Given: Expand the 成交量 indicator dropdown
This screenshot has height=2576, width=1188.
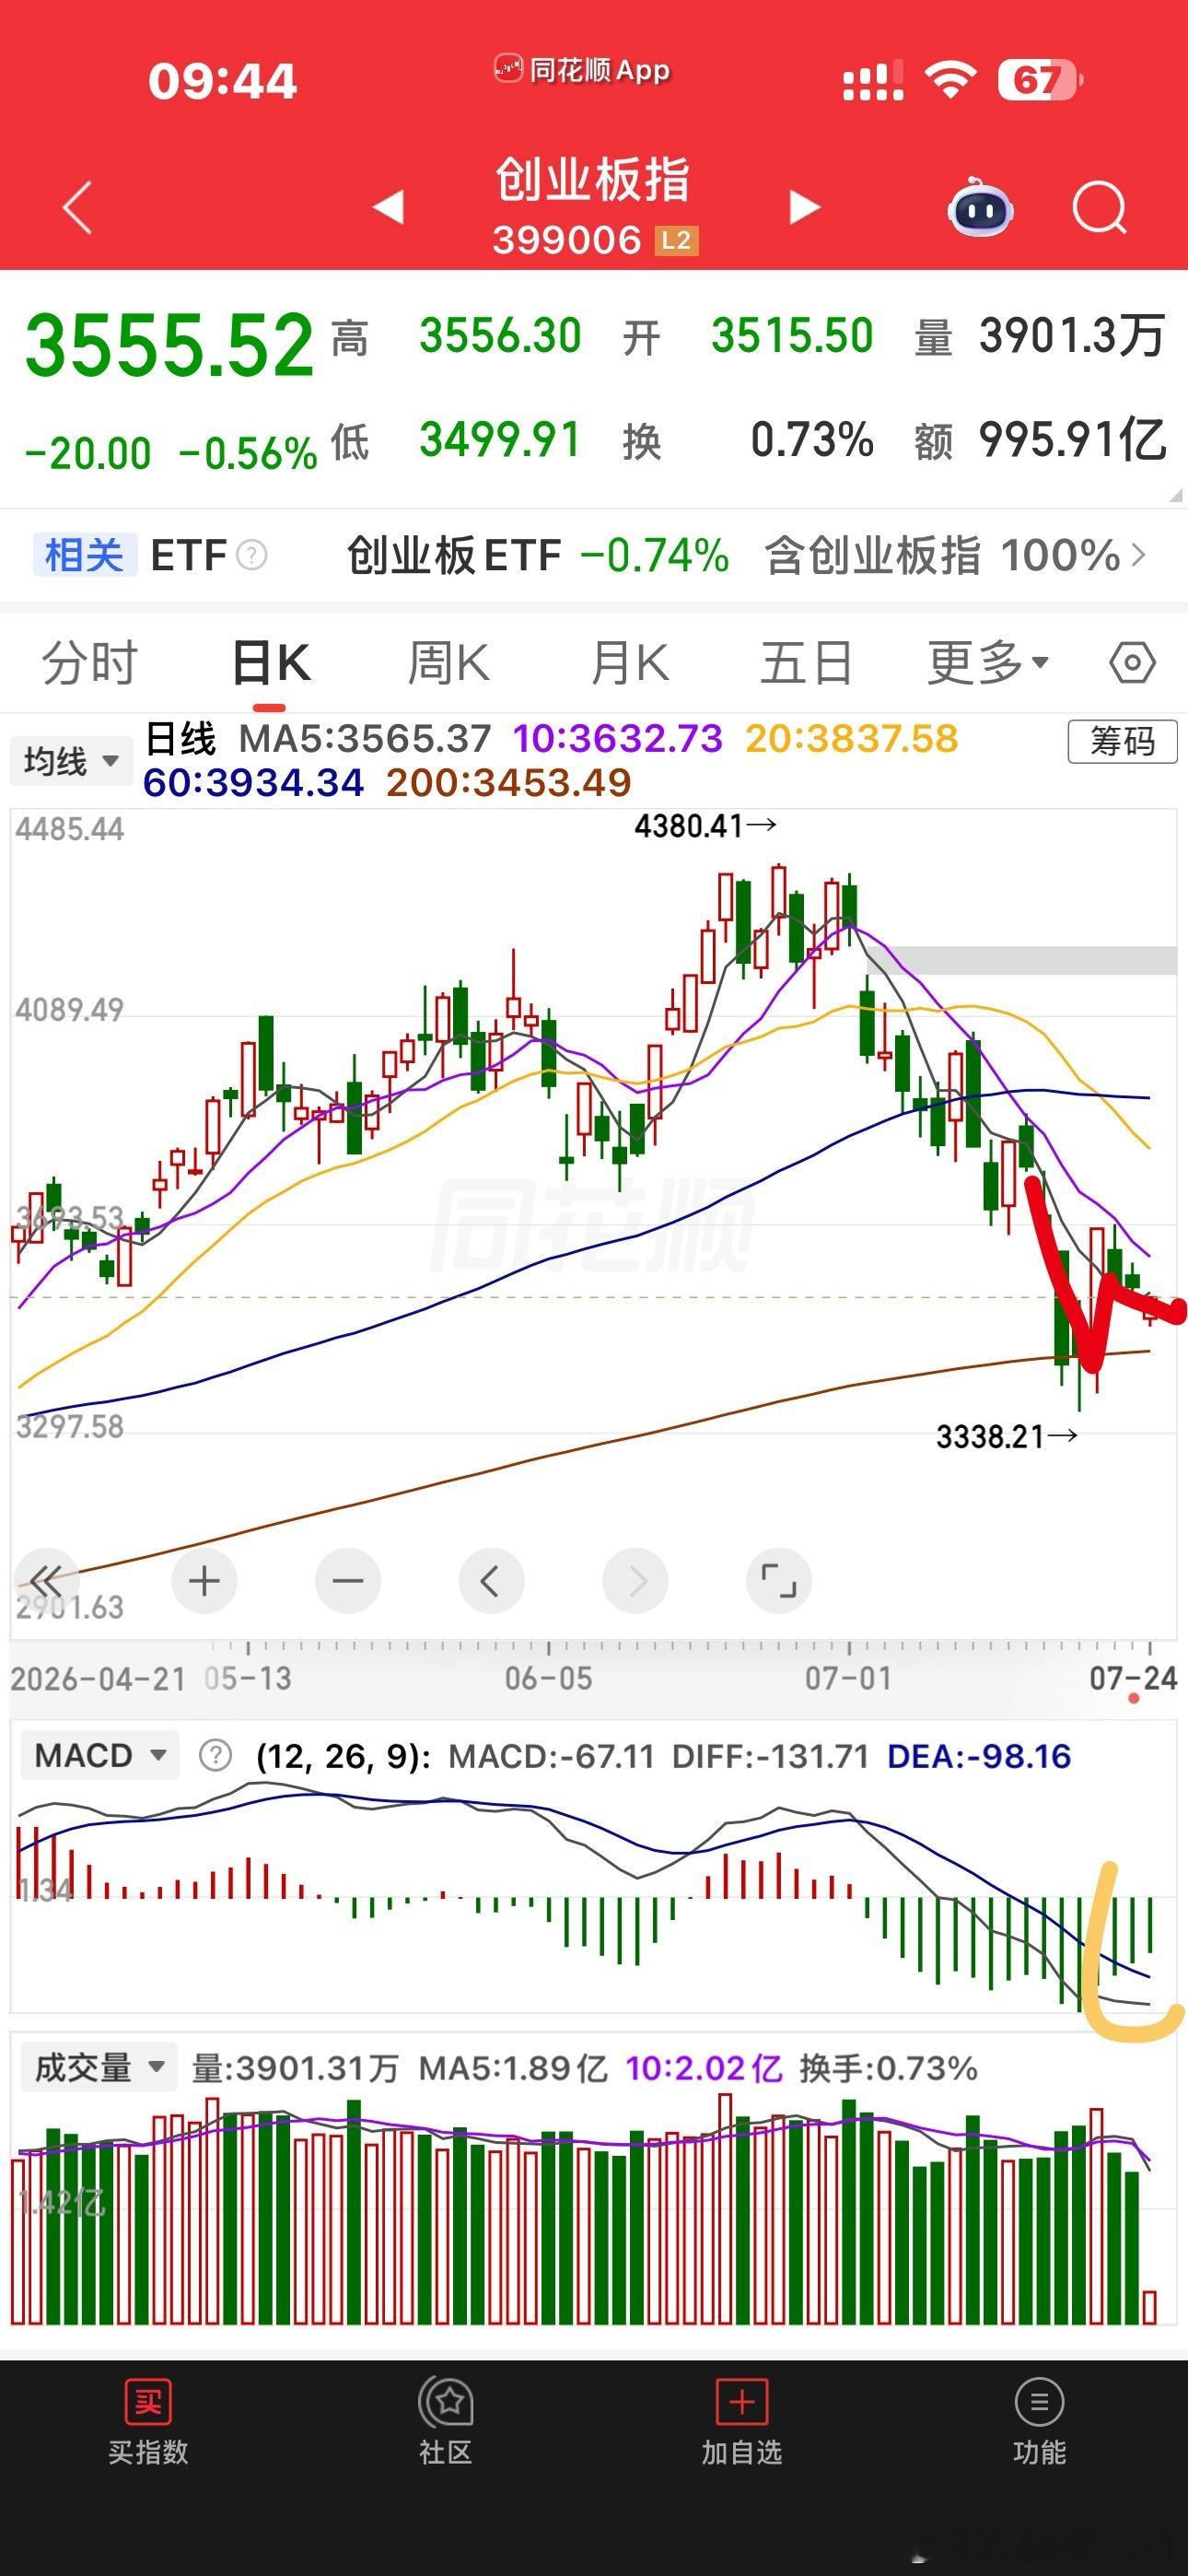Looking at the screenshot, I should (100, 2067).
